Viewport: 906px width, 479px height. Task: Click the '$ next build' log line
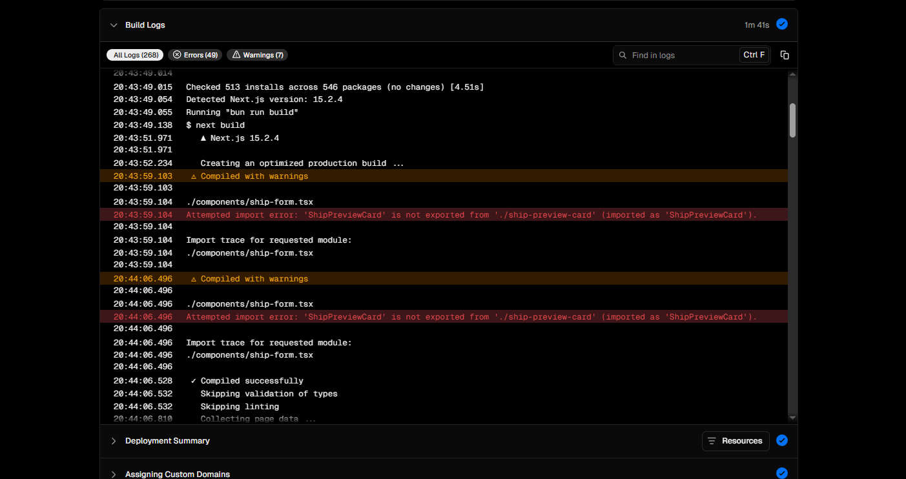[x=444, y=125]
